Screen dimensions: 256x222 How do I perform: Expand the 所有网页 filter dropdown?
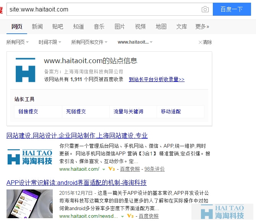(x=18, y=42)
